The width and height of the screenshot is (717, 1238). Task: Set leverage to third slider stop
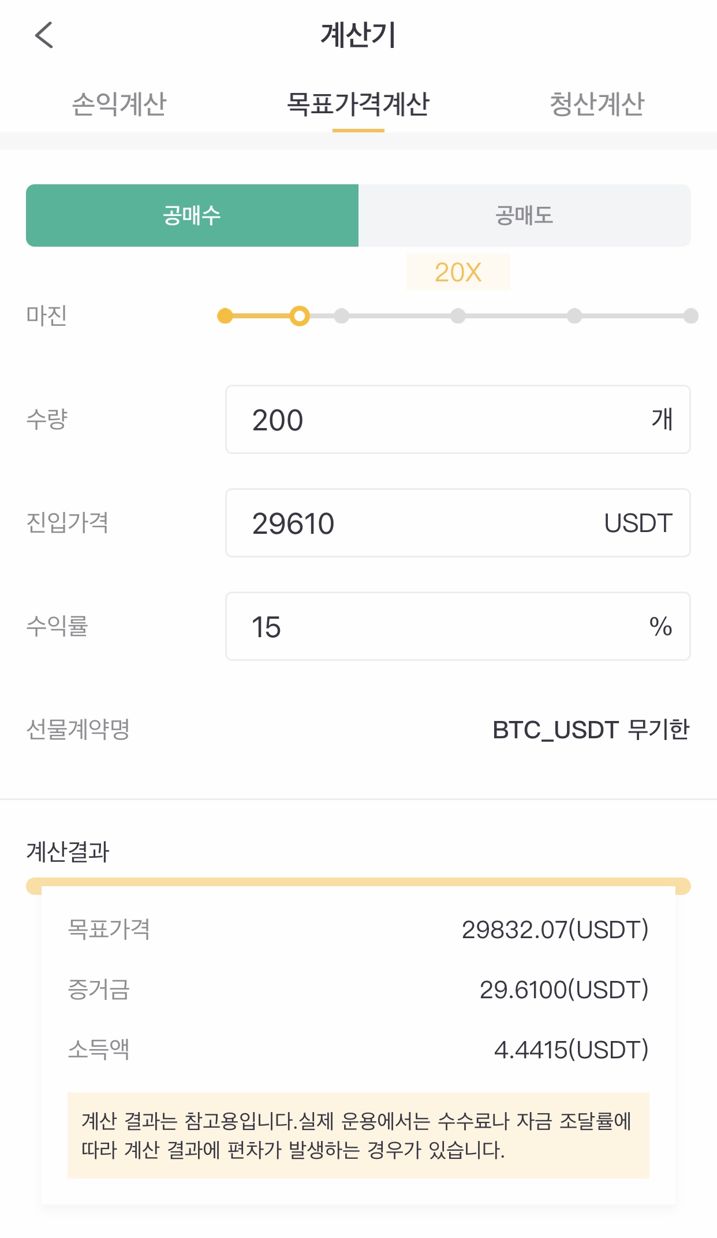[342, 316]
